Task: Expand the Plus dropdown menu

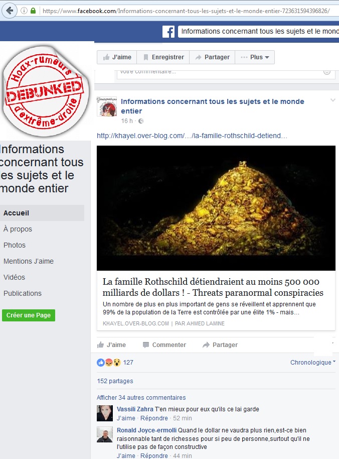Action: point(255,57)
